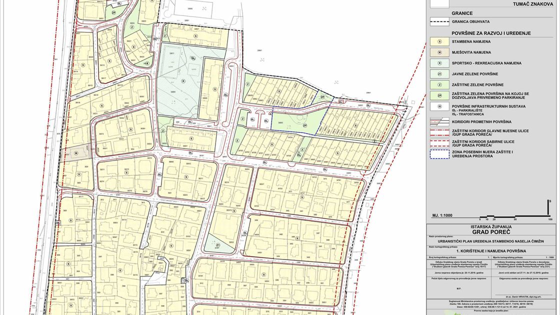Click the TUMAČ ZNAKOVA legend heading

pyautogui.click(x=533, y=4)
